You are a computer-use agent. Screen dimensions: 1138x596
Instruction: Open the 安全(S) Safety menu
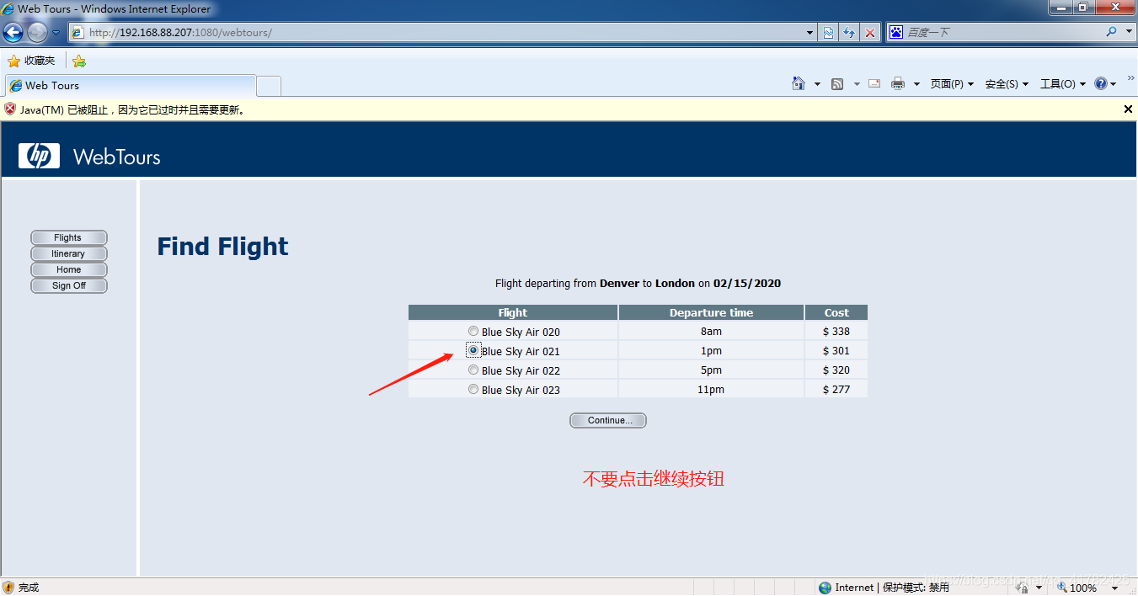coord(1007,84)
